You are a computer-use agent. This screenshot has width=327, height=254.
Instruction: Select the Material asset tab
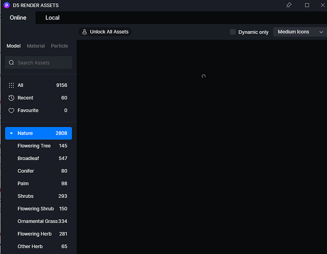click(36, 46)
